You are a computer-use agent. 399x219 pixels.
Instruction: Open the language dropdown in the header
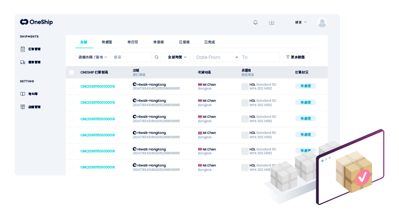301,22
